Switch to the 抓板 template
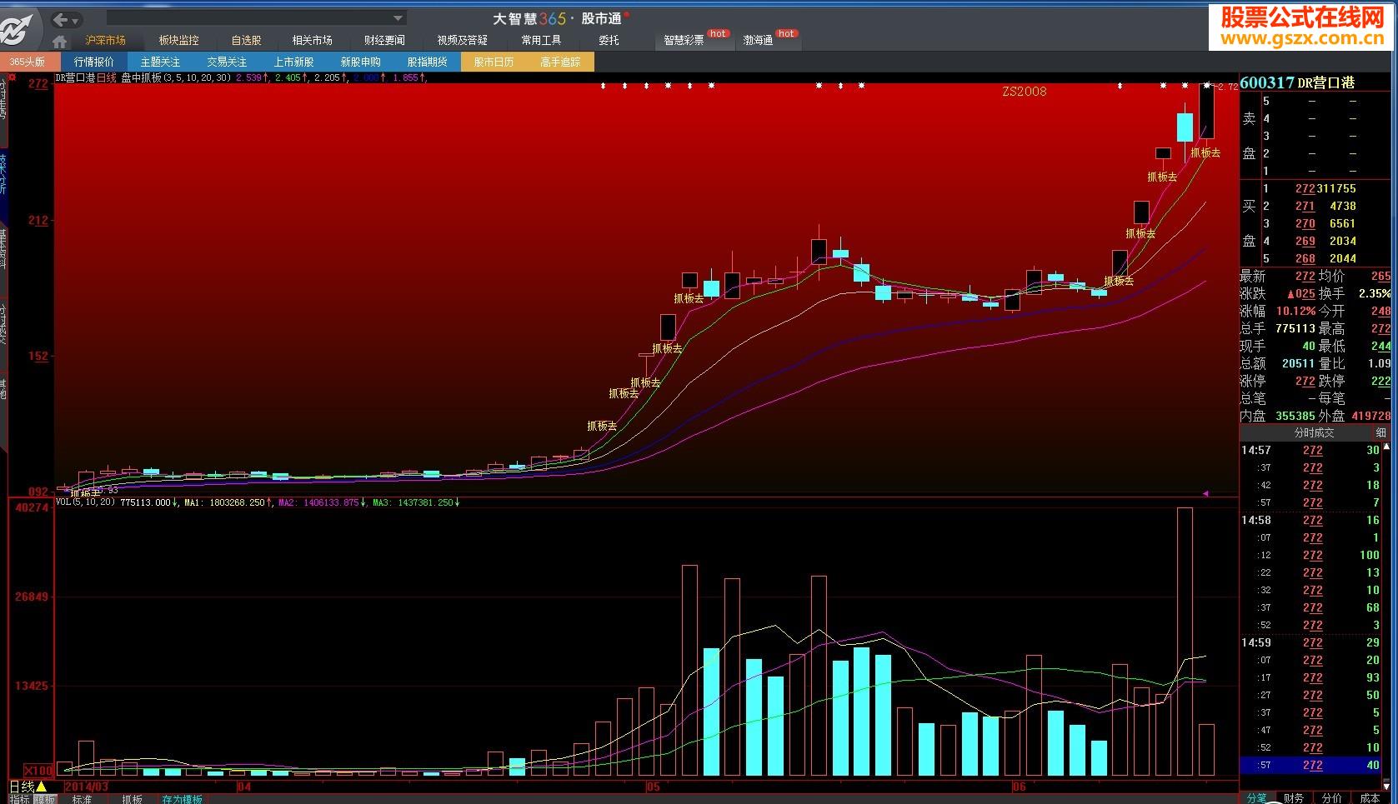Image resolution: width=1398 pixels, height=804 pixels. 132,799
